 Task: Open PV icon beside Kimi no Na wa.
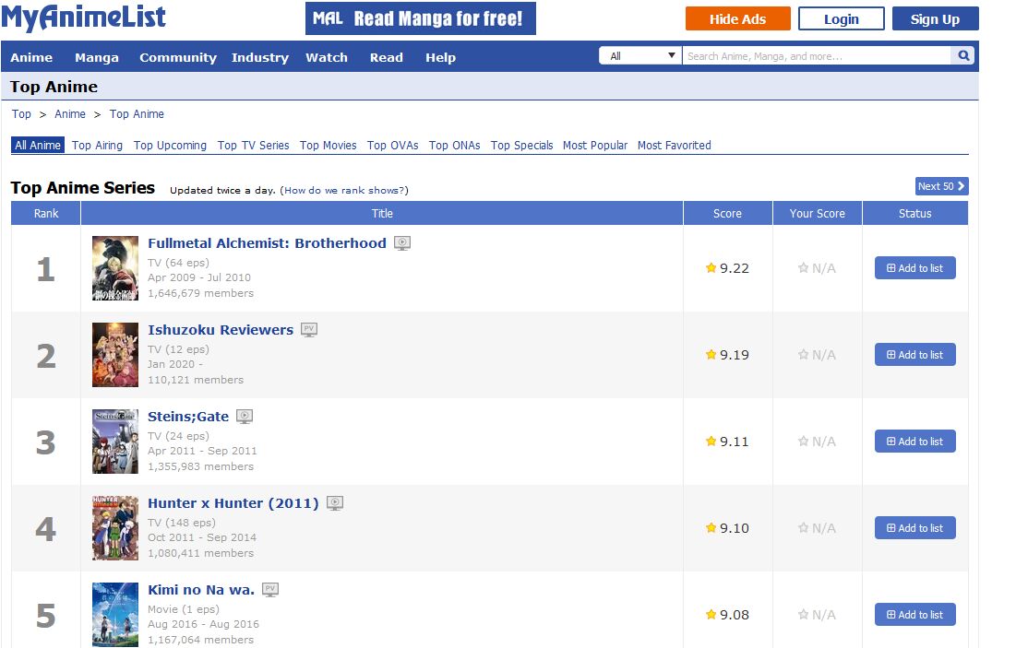[x=270, y=590]
